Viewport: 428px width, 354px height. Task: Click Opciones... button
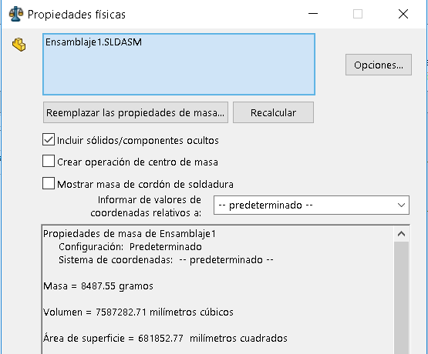(x=379, y=65)
